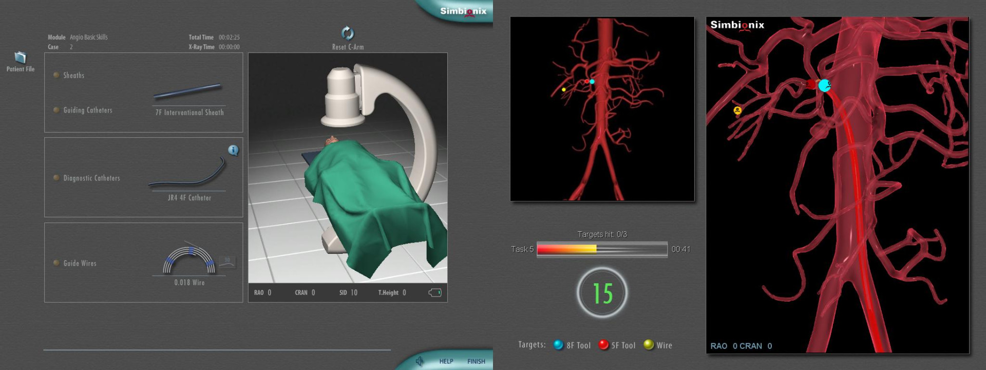Viewport: 986px width, 370px height.
Task: Click the cyan 8F Tool target in angiogram
Action: coord(824,86)
